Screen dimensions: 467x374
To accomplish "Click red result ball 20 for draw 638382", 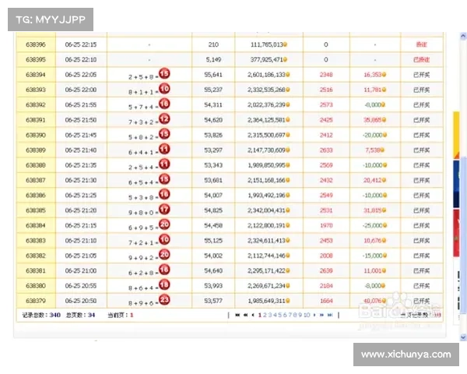I will click(164, 255).
